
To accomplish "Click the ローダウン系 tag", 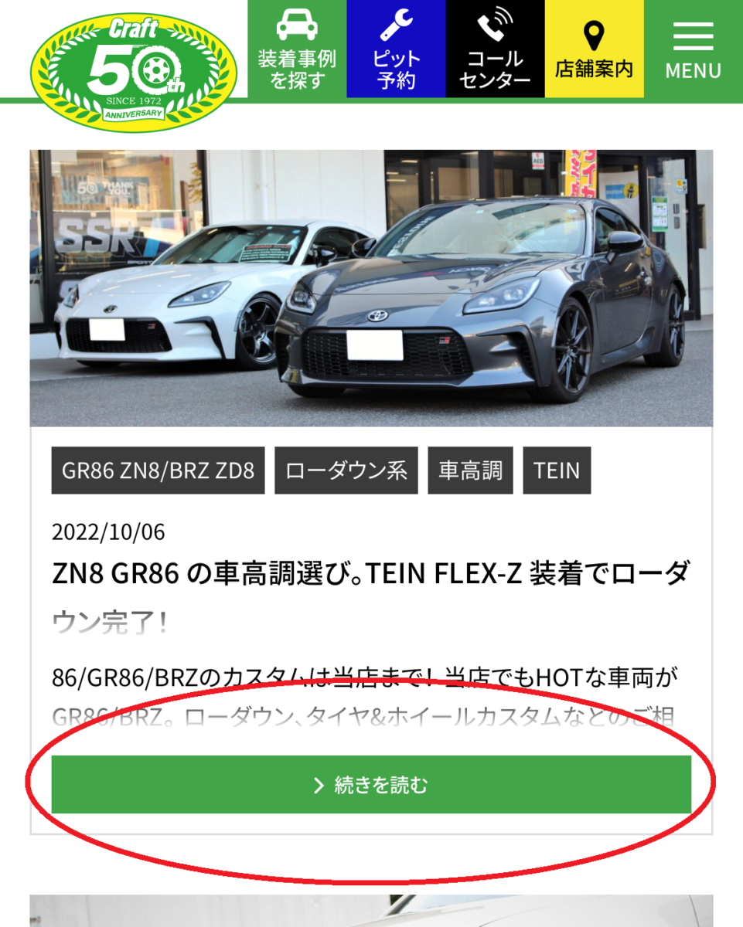I will coord(346,470).
